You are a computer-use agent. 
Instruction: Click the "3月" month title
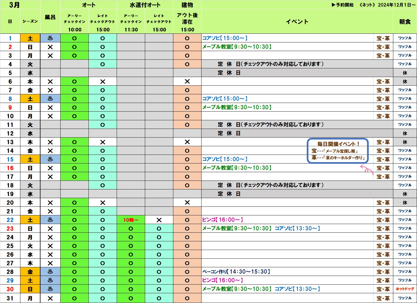pyautogui.click(x=15, y=5)
